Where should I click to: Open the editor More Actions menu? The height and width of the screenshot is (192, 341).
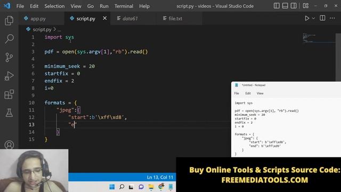point(332,18)
